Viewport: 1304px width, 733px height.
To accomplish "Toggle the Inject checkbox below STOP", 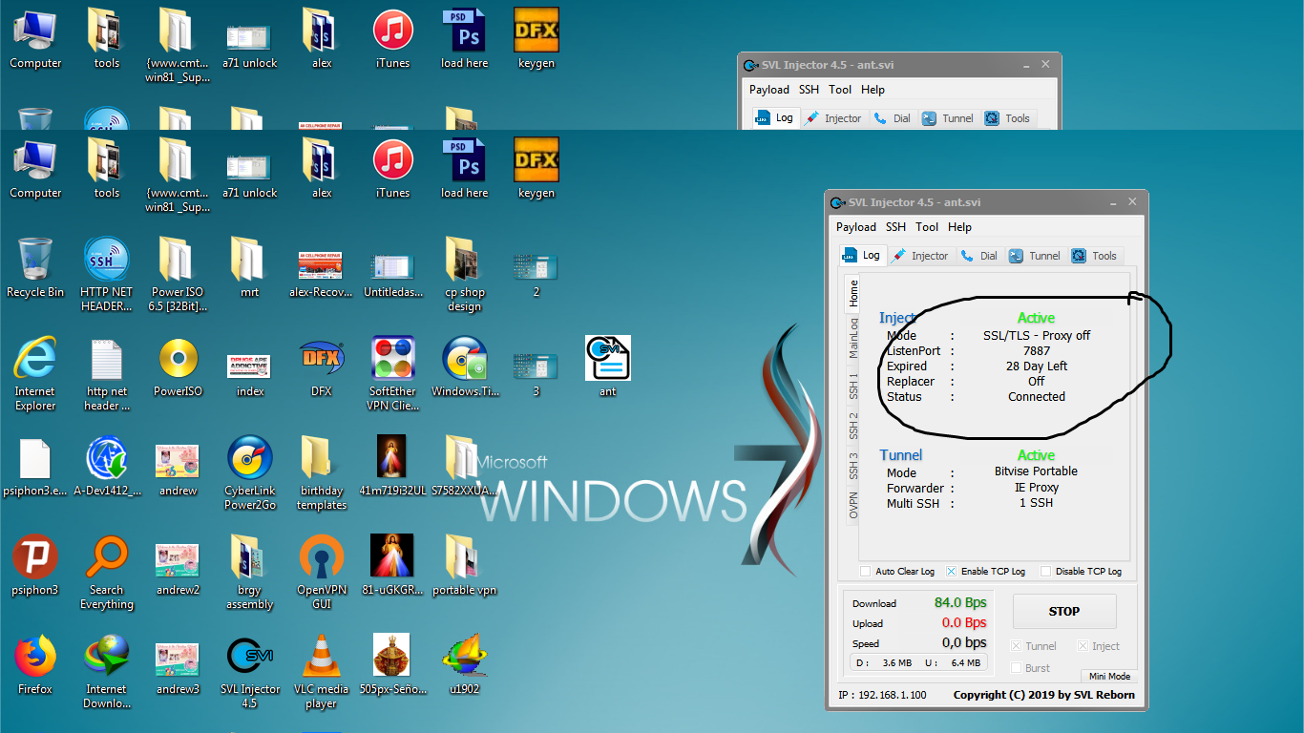I will [x=1083, y=646].
